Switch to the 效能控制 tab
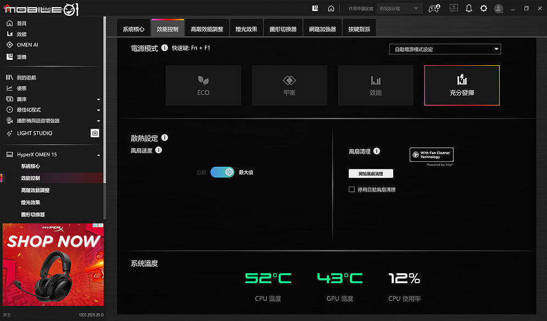547x321 pixels. click(168, 29)
